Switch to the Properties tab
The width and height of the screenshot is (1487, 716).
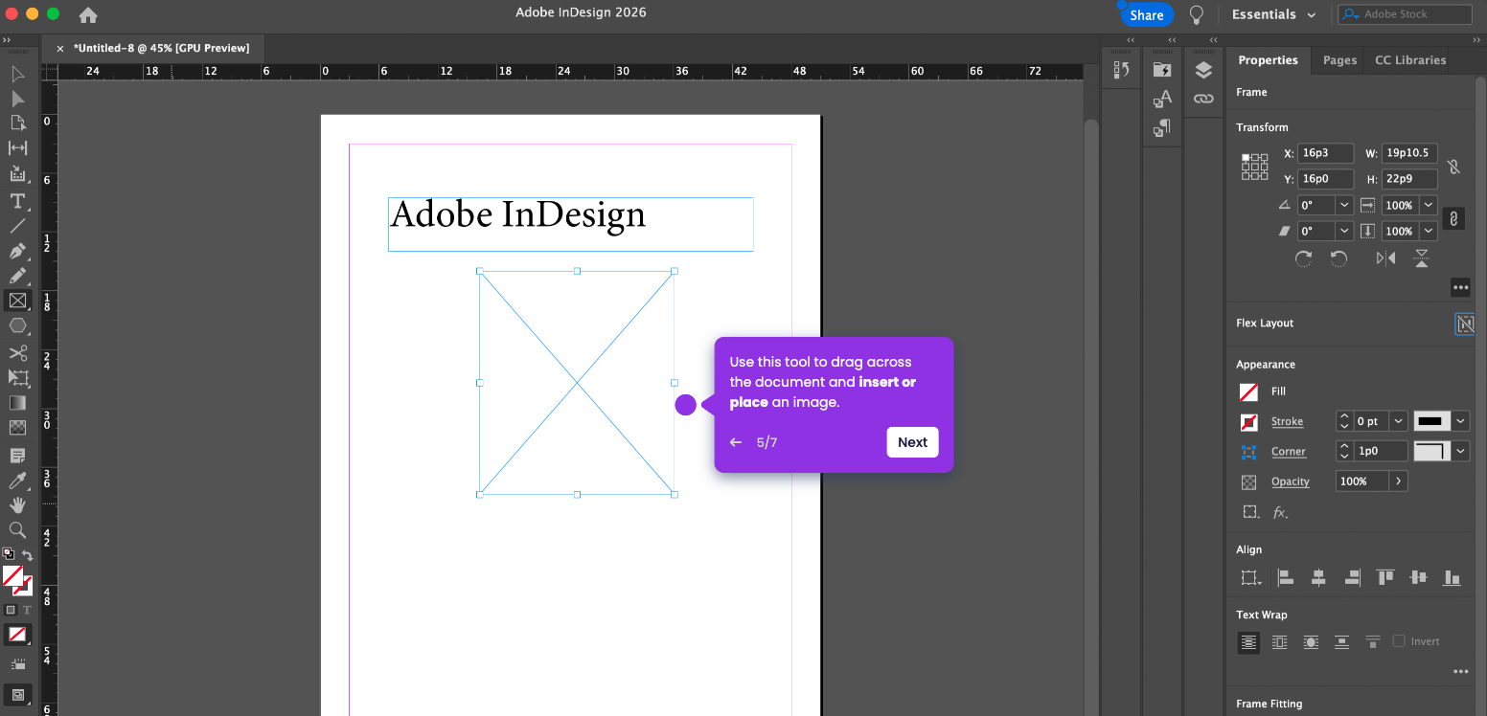click(x=1268, y=59)
